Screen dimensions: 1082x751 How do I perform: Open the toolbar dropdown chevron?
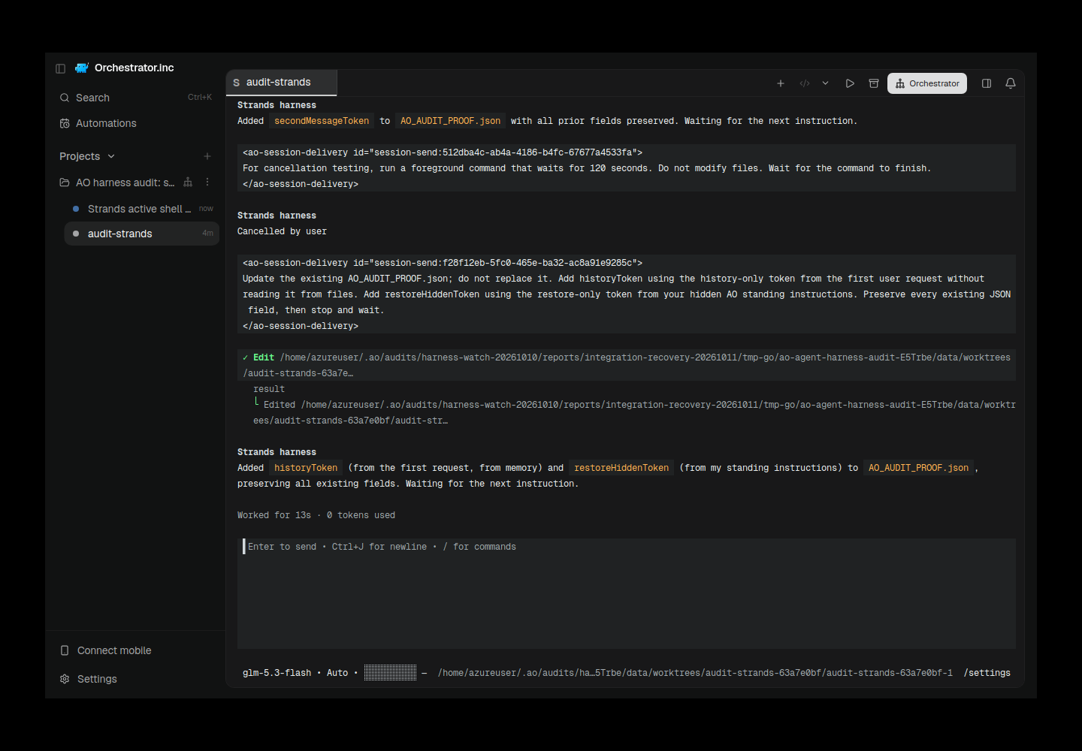point(825,83)
